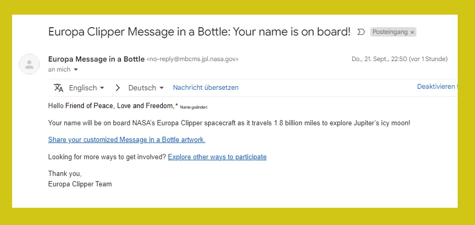Open 'Share your customized Message in a Bottle artwork' link
The image size is (475, 225).
tap(127, 140)
